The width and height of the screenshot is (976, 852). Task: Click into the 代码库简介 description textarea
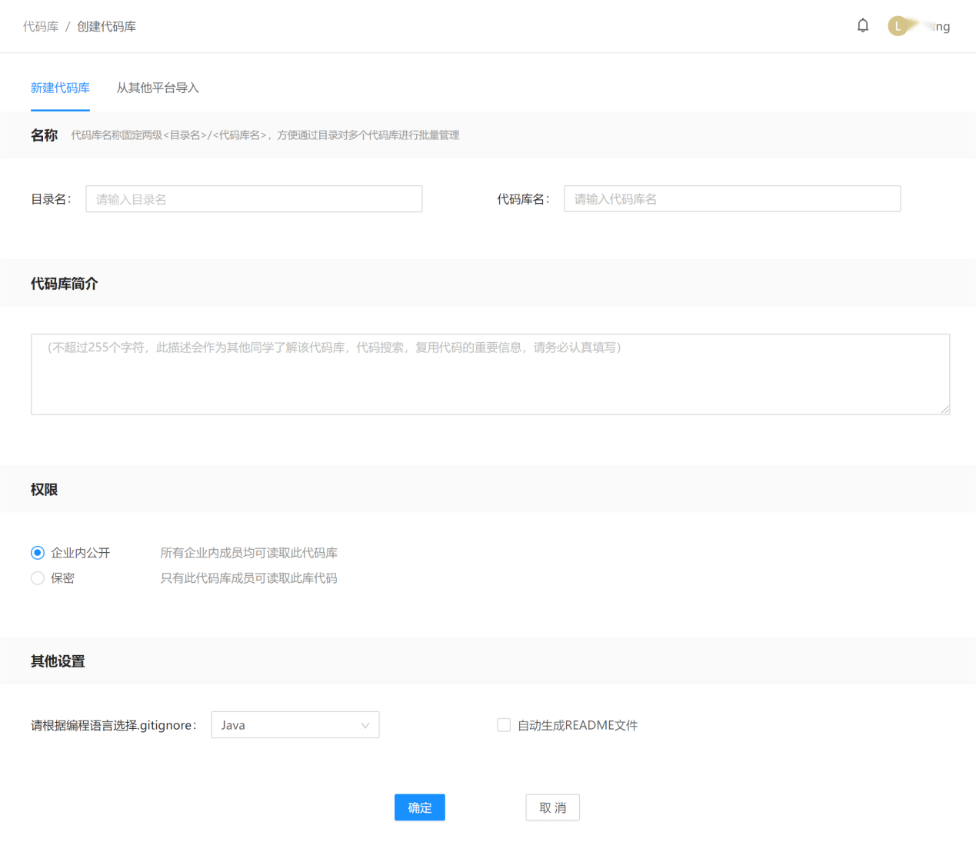click(x=490, y=374)
